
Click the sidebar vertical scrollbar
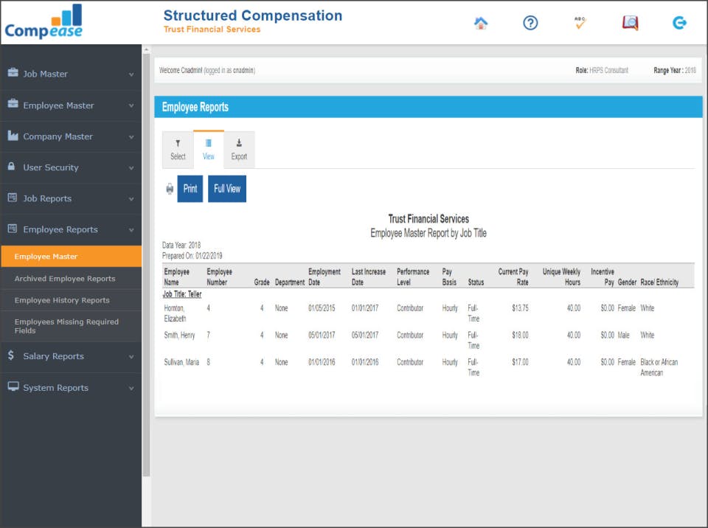[146, 264]
